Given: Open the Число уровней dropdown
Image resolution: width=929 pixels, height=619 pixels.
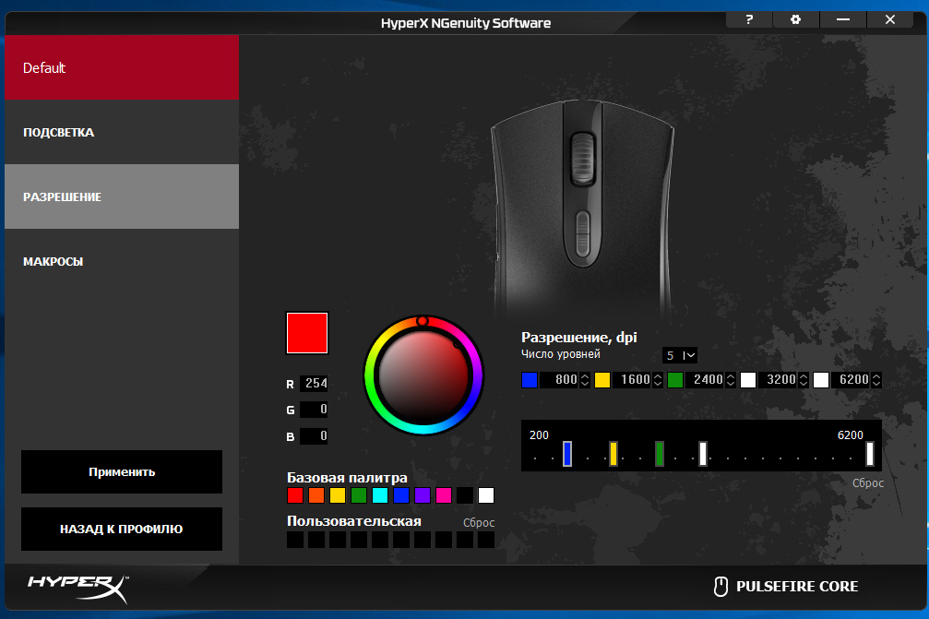Looking at the screenshot, I should [680, 355].
